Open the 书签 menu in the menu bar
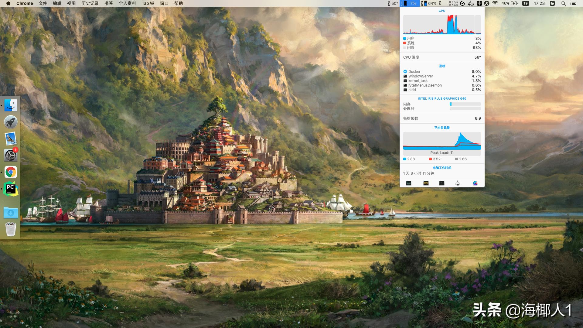 [109, 3]
